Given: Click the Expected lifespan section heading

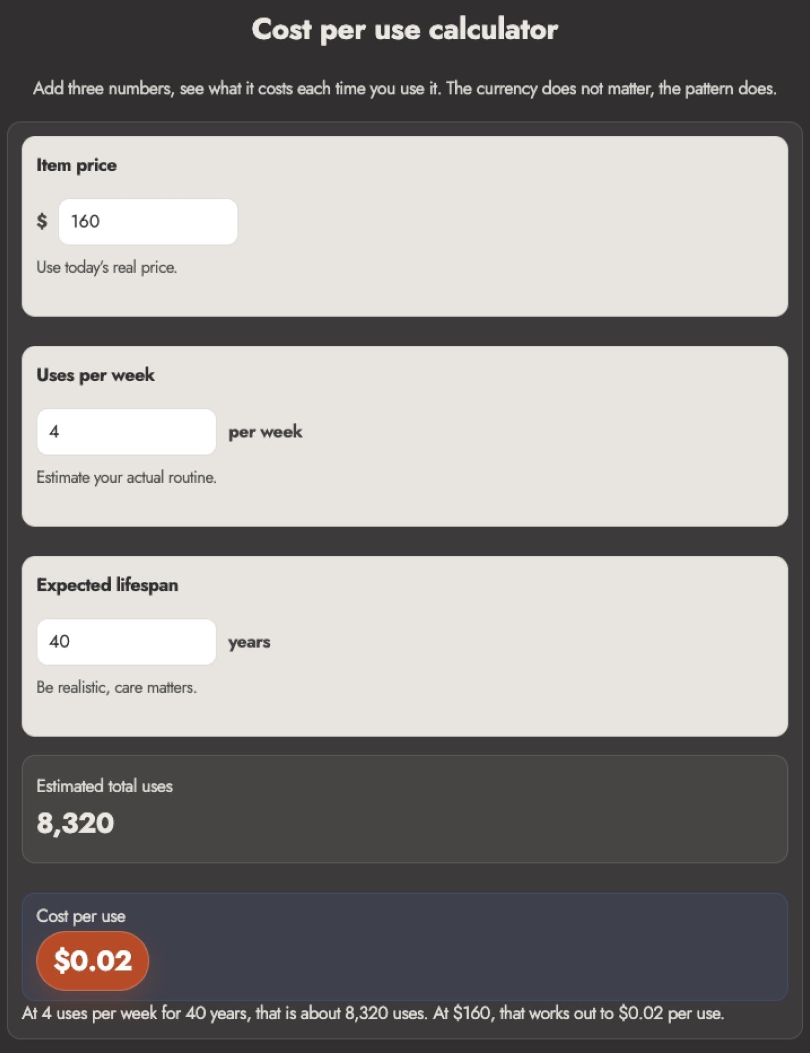Looking at the screenshot, I should coord(106,585).
